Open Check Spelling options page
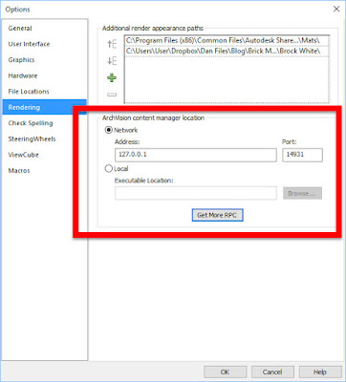Viewport: 346px width, 382px height. coord(44,123)
